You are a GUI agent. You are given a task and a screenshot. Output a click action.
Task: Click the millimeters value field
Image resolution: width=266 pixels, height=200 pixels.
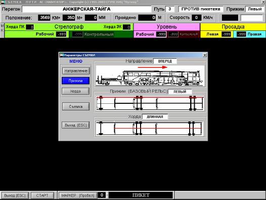[x=91, y=18]
